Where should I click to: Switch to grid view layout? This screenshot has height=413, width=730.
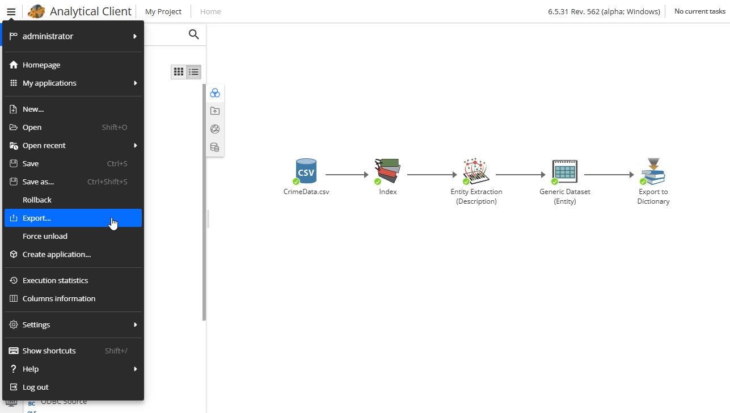tap(179, 72)
